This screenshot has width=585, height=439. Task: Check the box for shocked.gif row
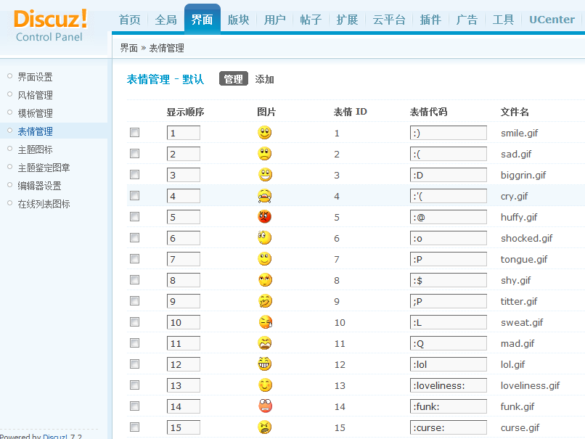click(135, 237)
